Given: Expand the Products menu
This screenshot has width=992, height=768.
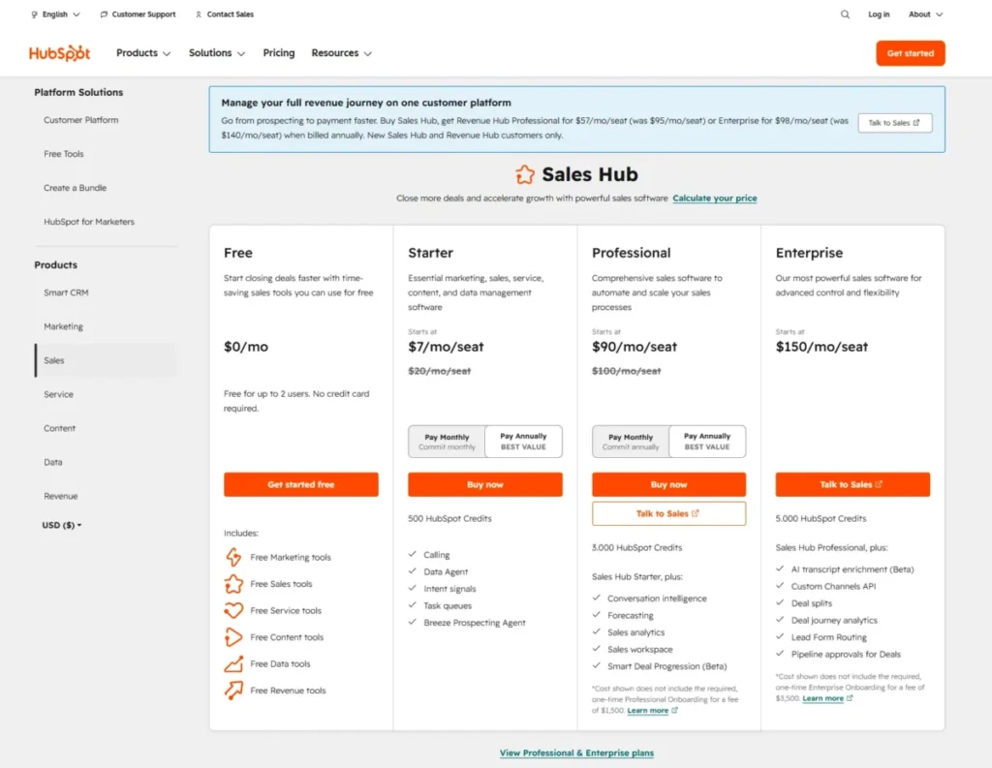Looking at the screenshot, I should tap(143, 53).
